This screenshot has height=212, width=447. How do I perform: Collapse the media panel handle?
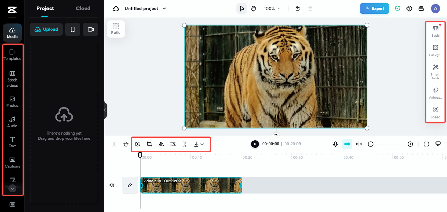click(105, 110)
